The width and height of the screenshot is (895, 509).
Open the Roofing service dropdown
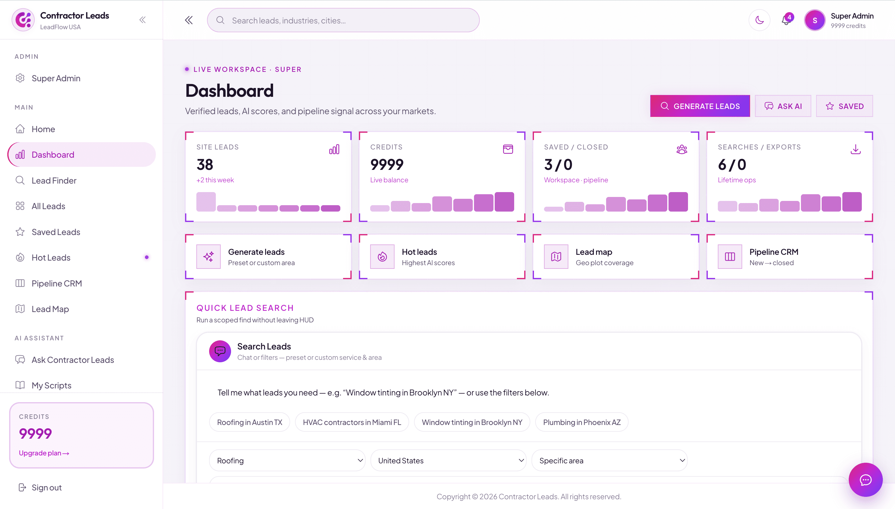tap(287, 460)
